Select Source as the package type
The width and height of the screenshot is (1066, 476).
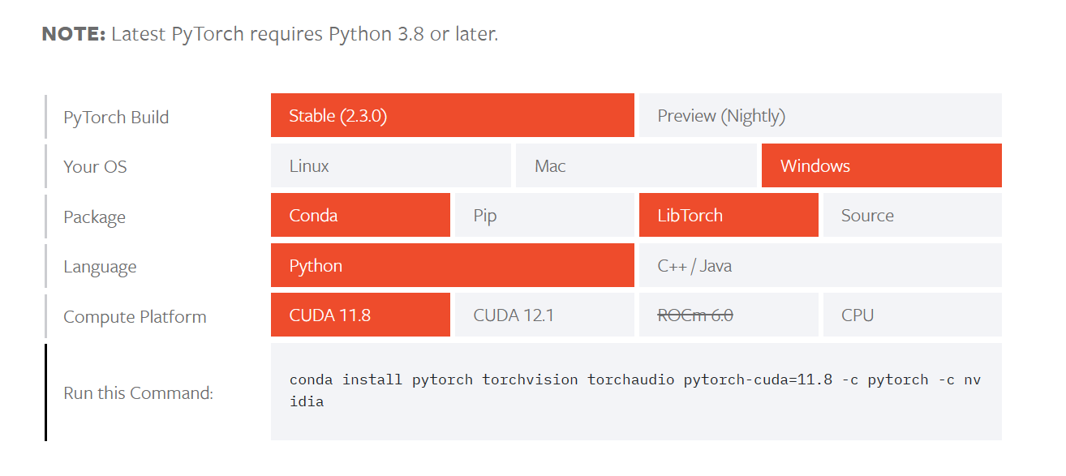coord(912,215)
